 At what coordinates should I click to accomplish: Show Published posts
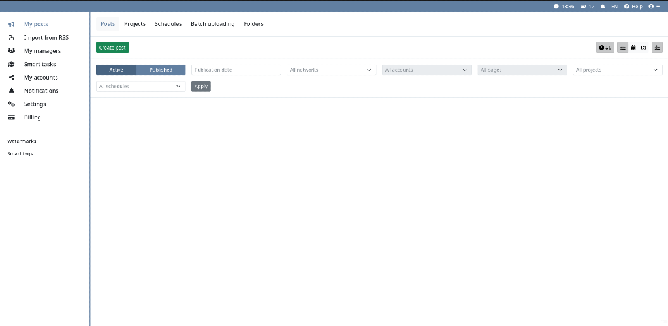point(161,70)
